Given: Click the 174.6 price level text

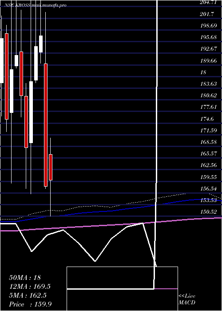Looking at the screenshot, I should click(207, 119).
